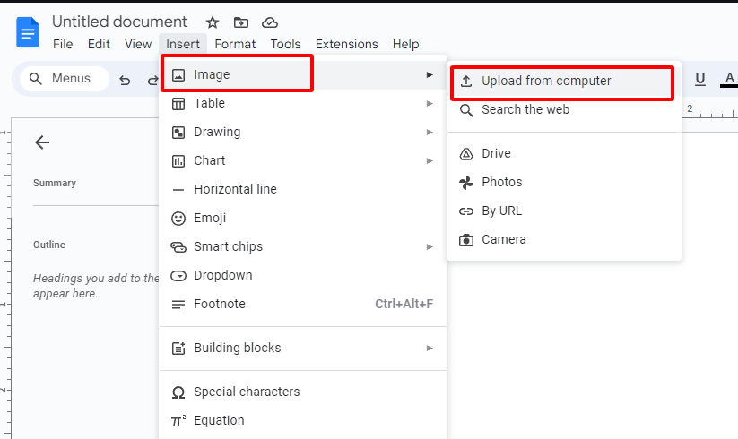Image resolution: width=738 pixels, height=439 pixels.
Task: Open the cloud document status icon
Action: tap(269, 22)
